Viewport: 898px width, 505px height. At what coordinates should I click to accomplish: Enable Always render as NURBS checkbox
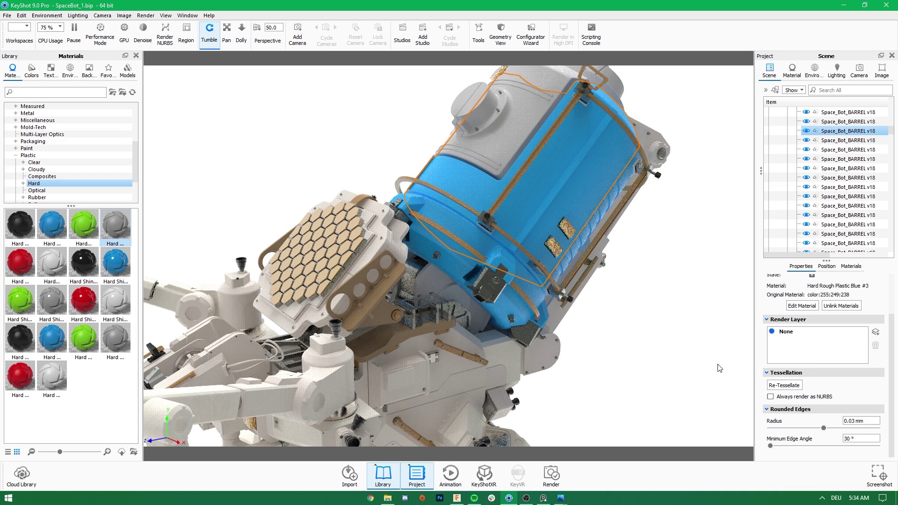point(770,397)
